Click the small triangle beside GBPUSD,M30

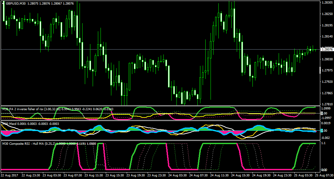pyautogui.click(x=3, y=4)
